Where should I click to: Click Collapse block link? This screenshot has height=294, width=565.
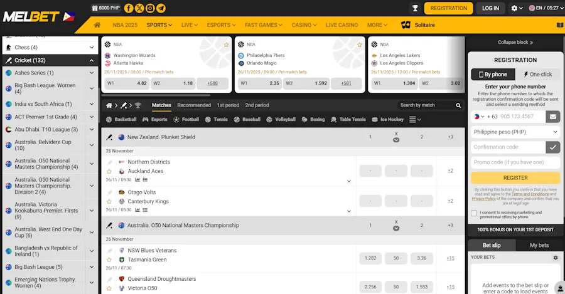pyautogui.click(x=515, y=42)
